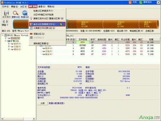Click the tree panel horizontal scrollbar thumb
The image size is (161, 121).
(14, 119)
